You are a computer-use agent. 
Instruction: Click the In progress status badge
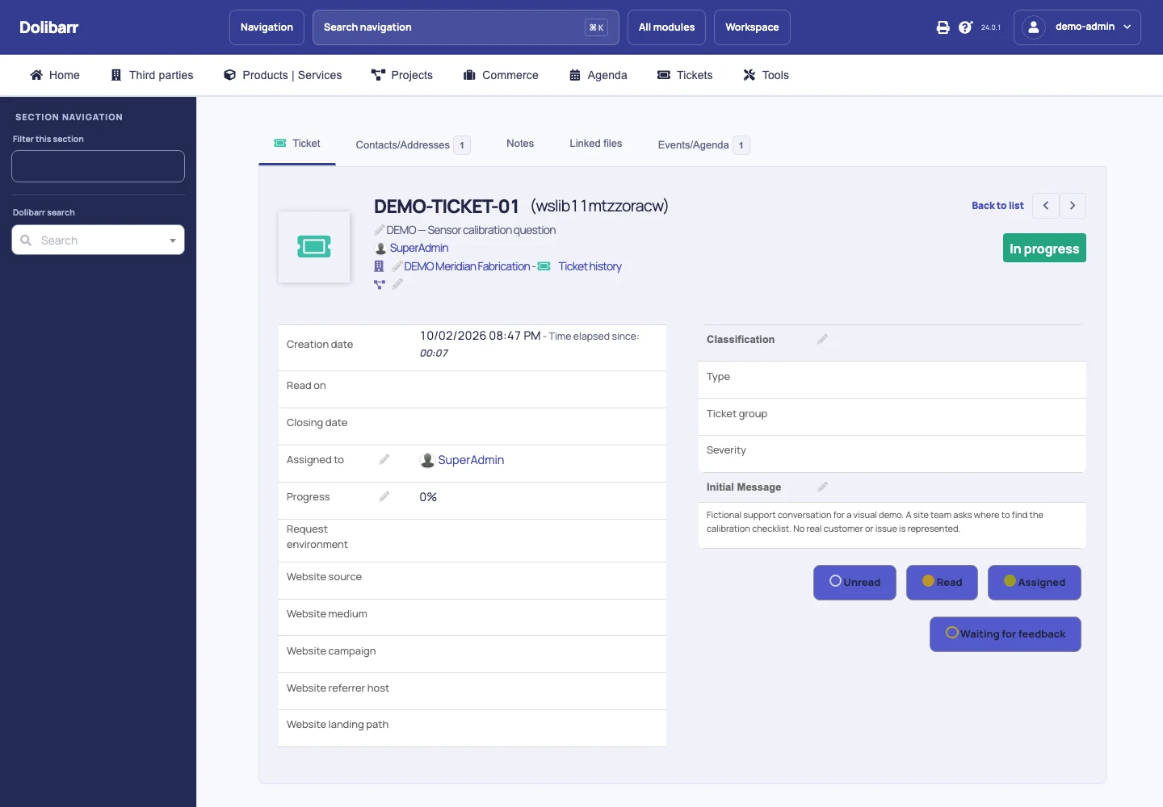click(x=1044, y=249)
